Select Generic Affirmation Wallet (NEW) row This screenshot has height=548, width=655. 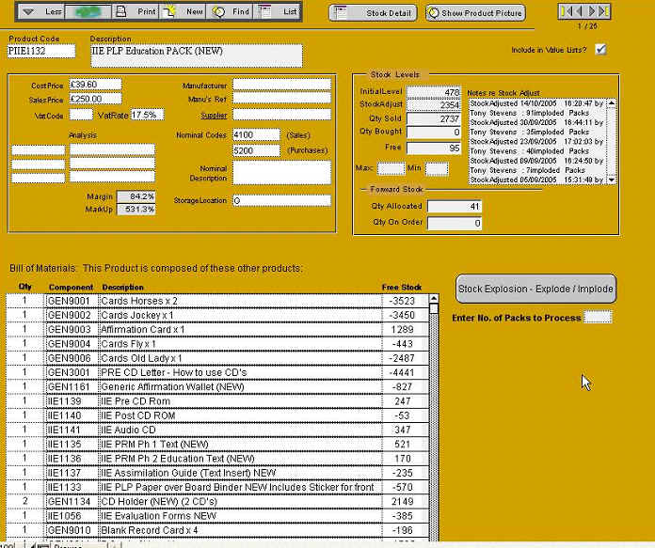tap(217, 387)
